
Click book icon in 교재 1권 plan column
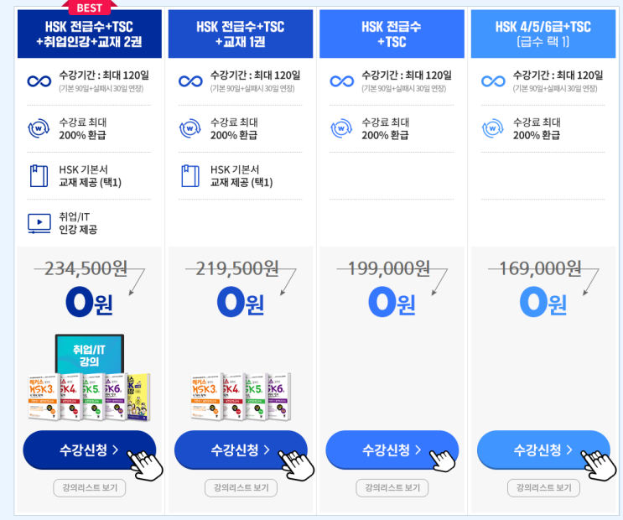coord(191,175)
